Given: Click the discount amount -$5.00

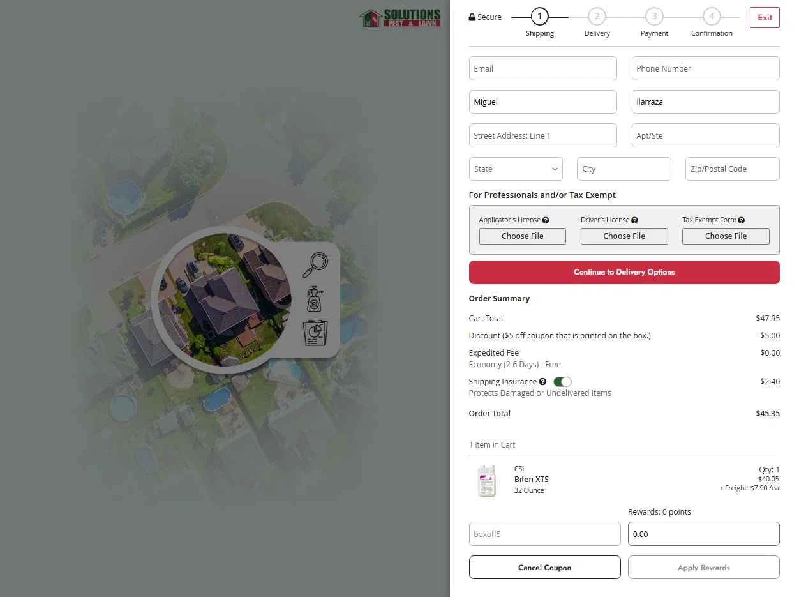Looking at the screenshot, I should 768,336.
